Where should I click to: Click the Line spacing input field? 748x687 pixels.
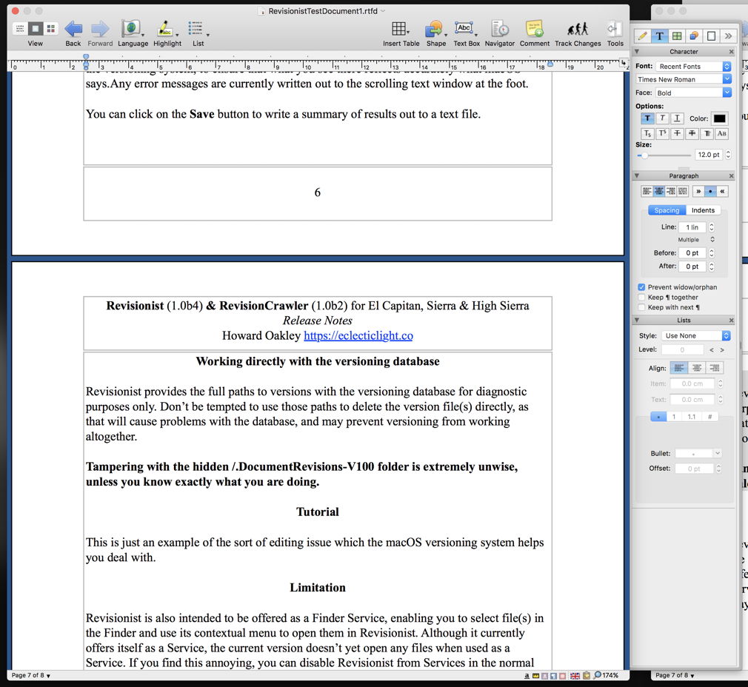692,227
